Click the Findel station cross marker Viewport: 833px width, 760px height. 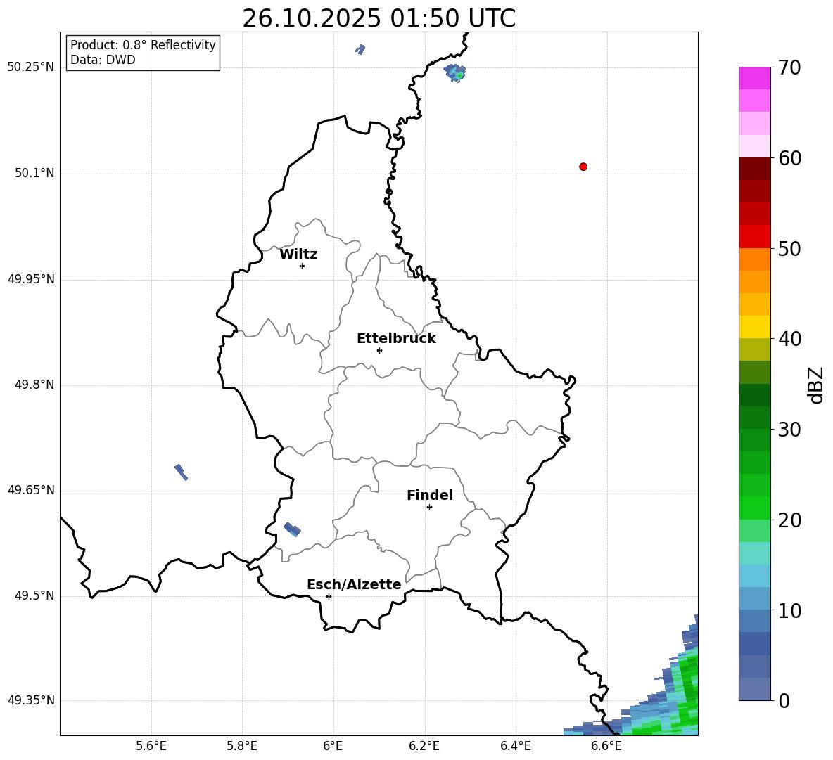pyautogui.click(x=429, y=508)
